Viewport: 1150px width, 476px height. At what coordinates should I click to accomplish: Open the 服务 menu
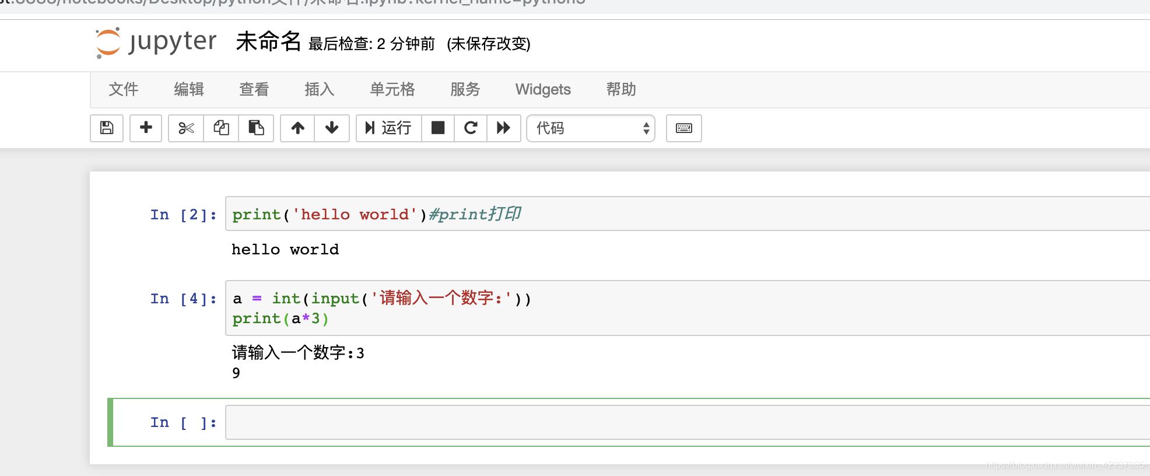pyautogui.click(x=465, y=89)
